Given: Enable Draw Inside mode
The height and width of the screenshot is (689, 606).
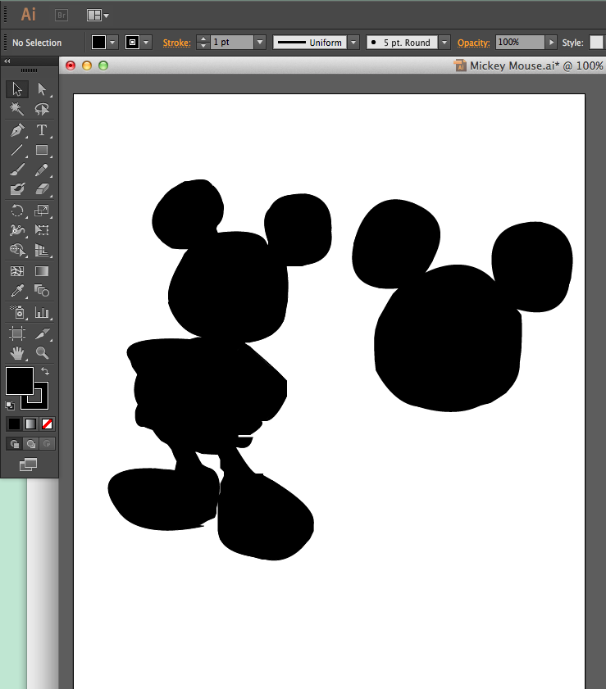Looking at the screenshot, I should click(47, 444).
